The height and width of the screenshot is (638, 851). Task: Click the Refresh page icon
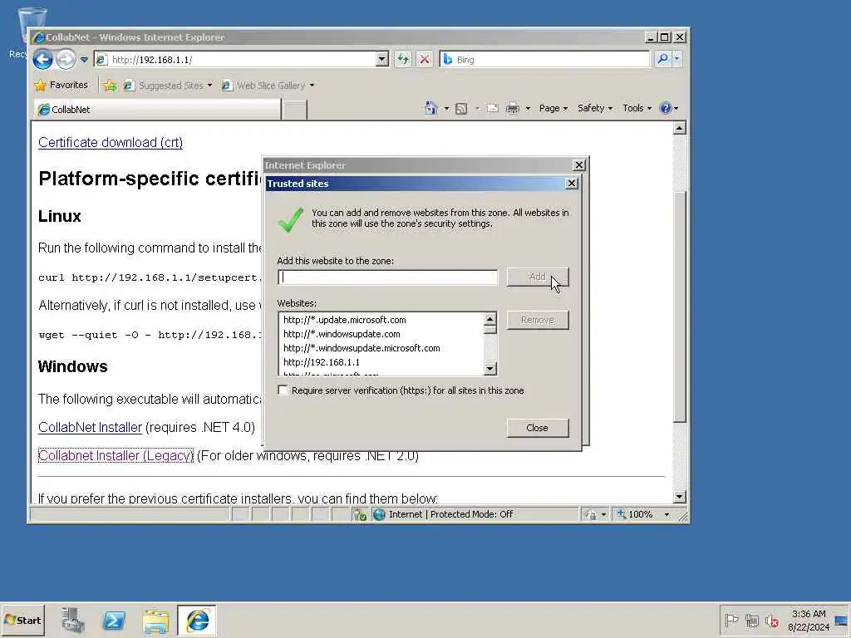403,59
